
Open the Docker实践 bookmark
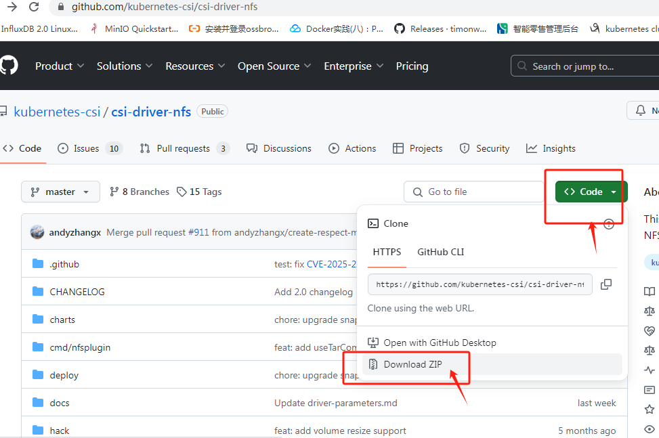click(x=337, y=28)
